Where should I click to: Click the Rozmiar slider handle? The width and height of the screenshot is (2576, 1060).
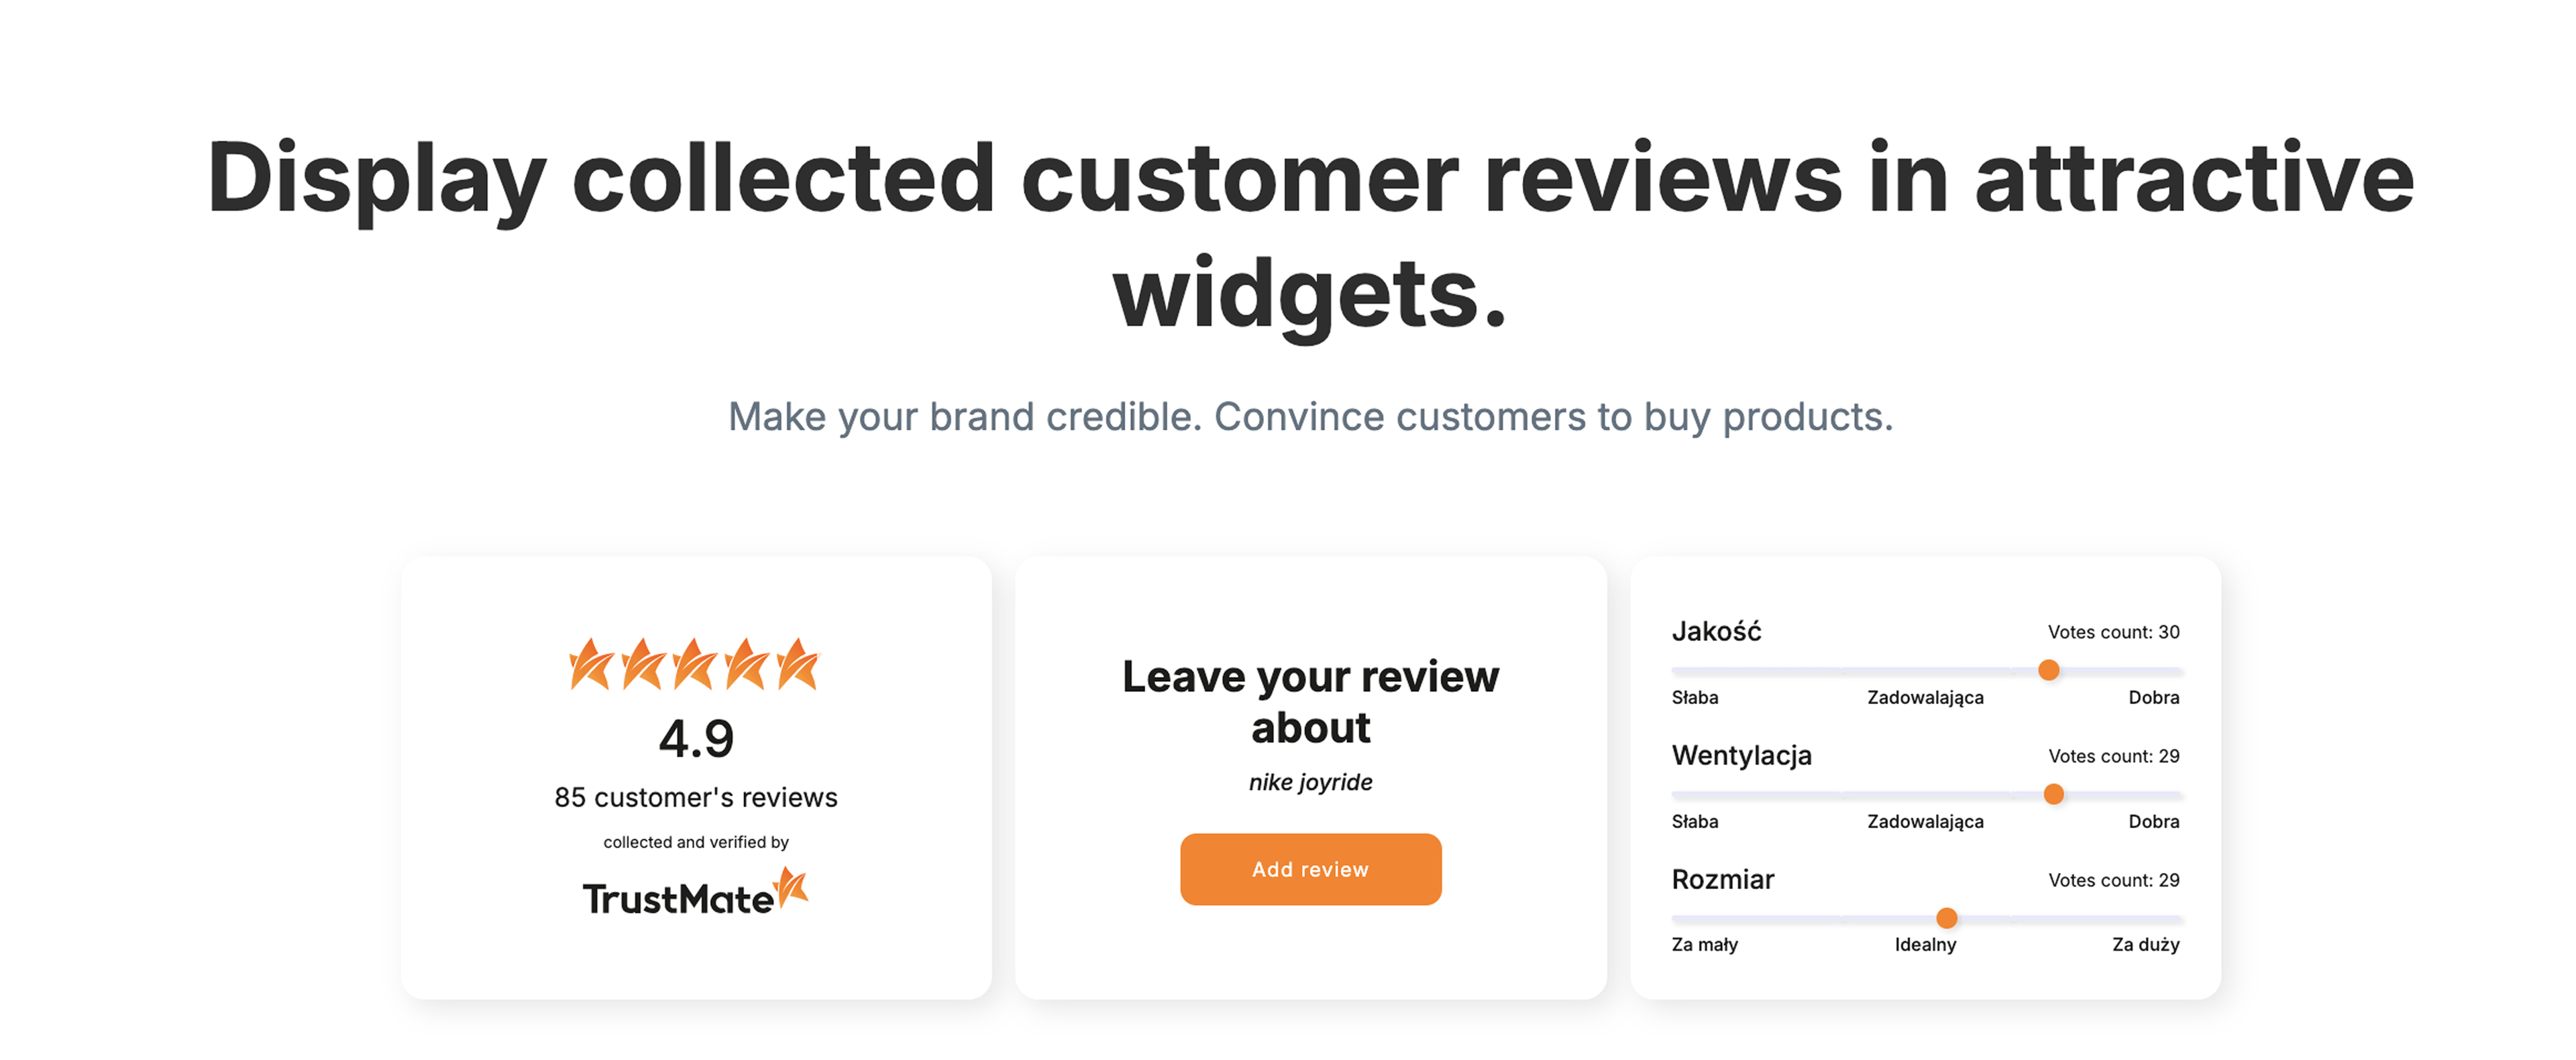pos(1946,918)
